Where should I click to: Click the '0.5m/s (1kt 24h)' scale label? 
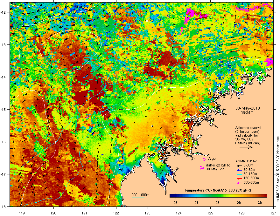248,143
